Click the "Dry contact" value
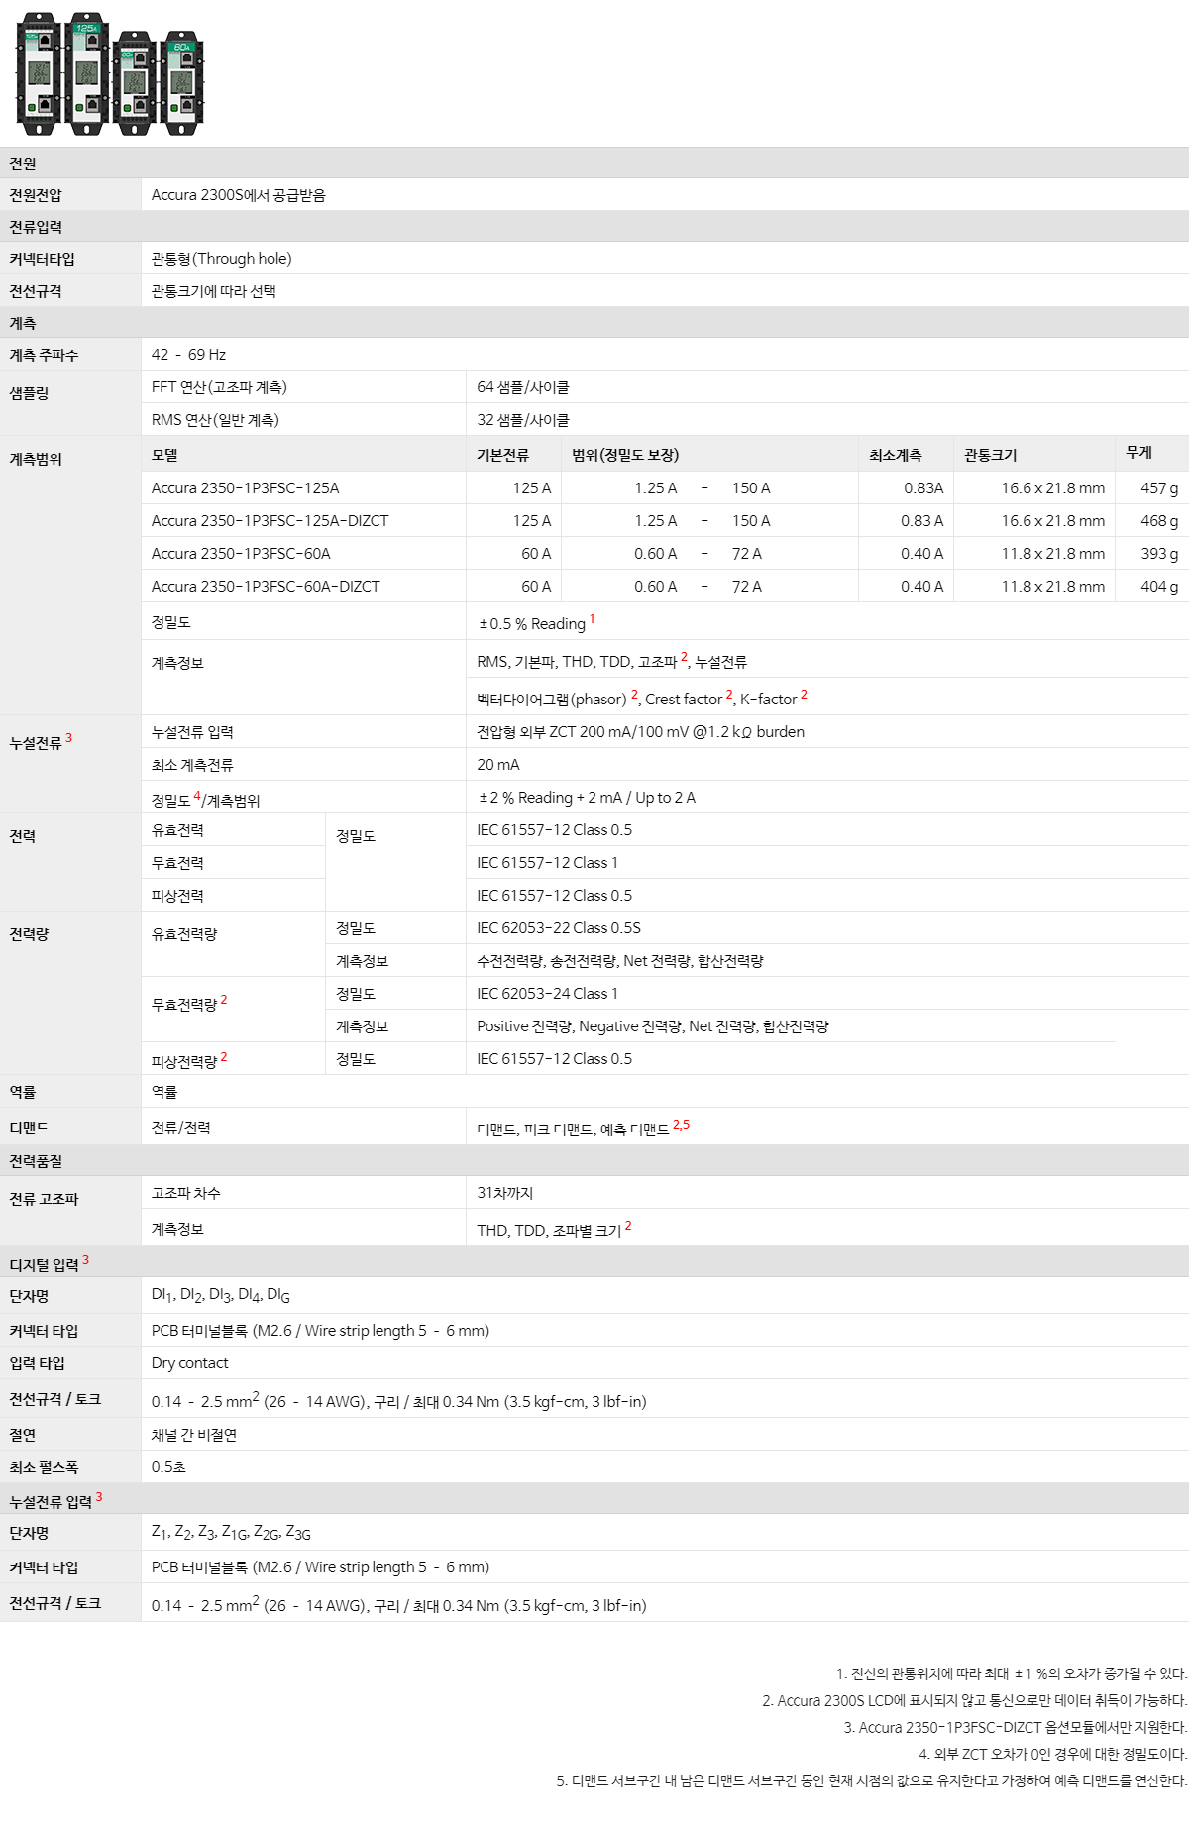The image size is (1189, 1833). pos(189,1363)
